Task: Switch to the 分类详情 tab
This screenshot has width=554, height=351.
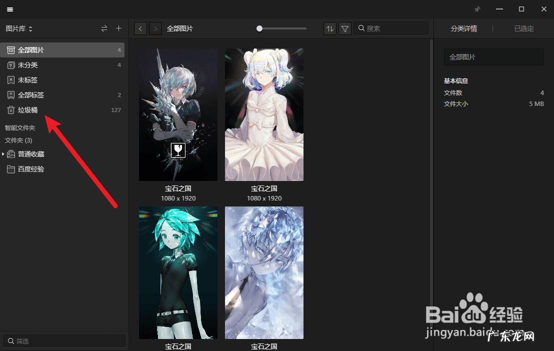Action: pyautogui.click(x=463, y=28)
